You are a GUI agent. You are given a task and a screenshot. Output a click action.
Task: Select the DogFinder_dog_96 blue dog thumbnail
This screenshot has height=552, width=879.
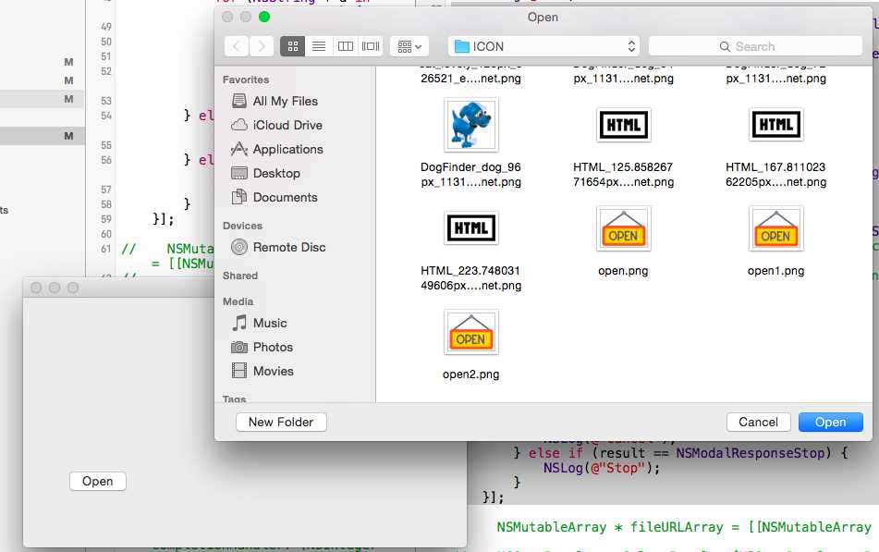coord(470,125)
